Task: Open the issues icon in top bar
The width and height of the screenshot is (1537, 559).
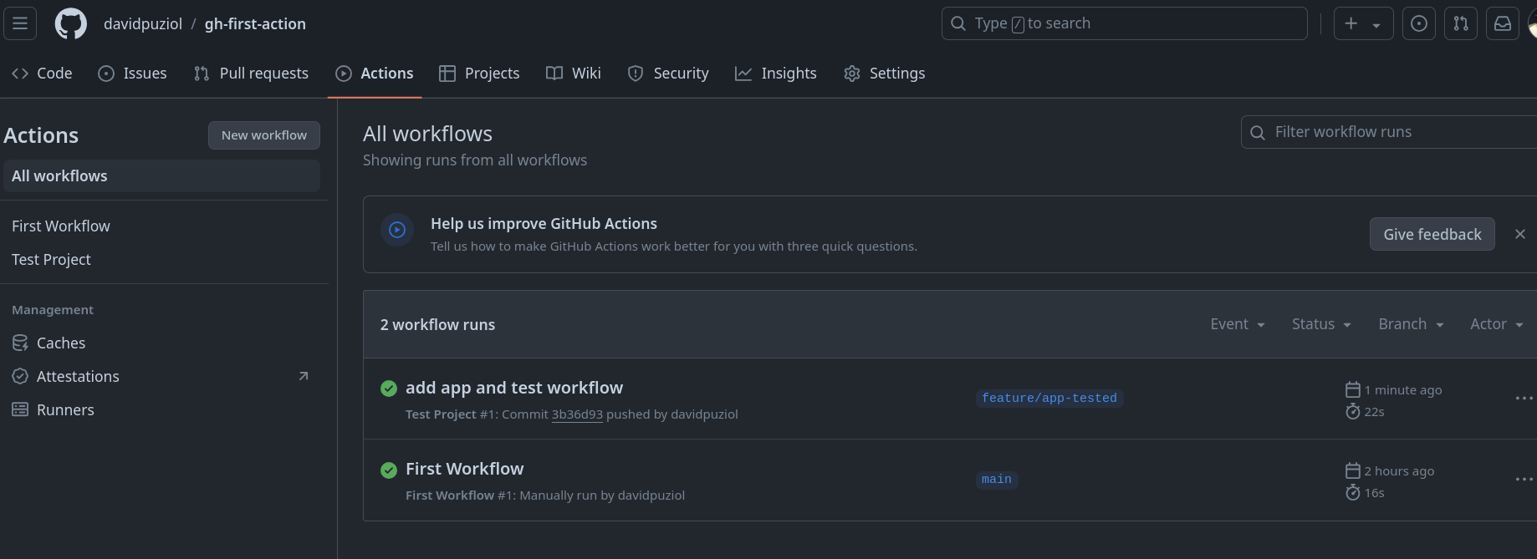Action: pos(1418,23)
